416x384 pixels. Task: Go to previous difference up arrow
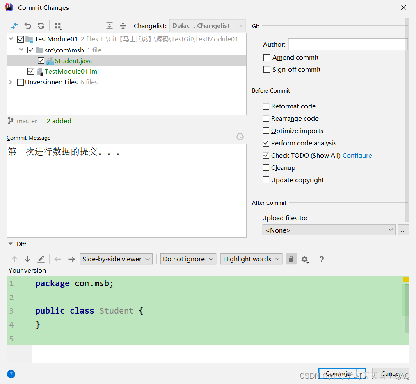[x=14, y=259]
